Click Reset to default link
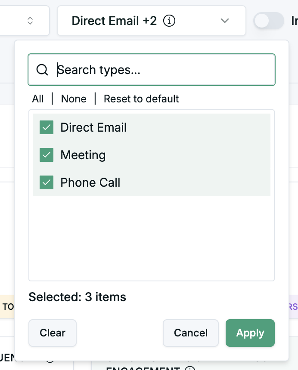Screen dimensions: 298x370 pos(141,99)
